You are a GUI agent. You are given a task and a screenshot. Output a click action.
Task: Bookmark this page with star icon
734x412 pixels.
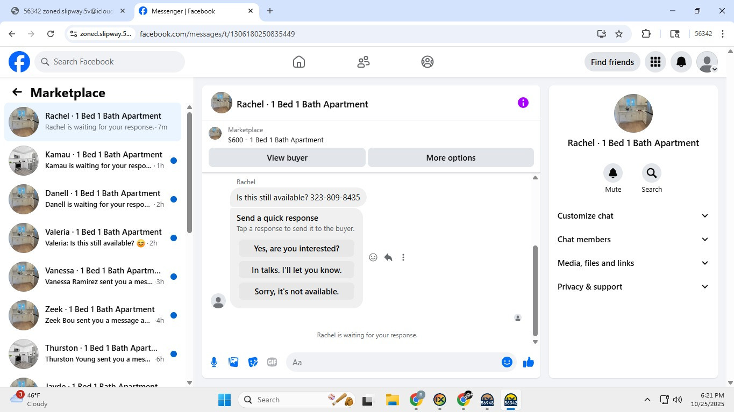[619, 34]
